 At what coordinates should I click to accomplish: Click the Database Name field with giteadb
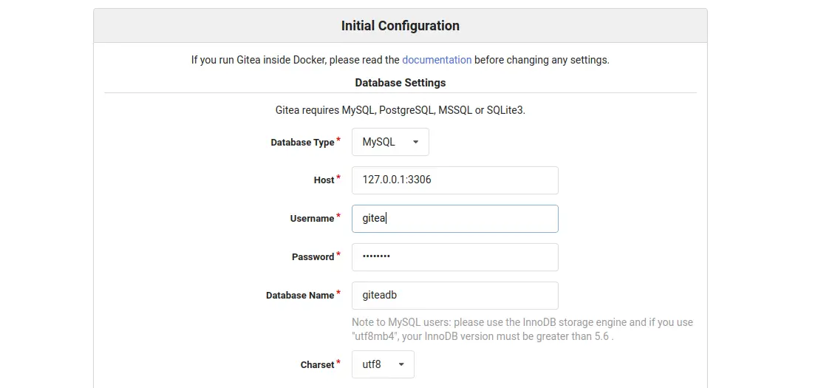454,296
